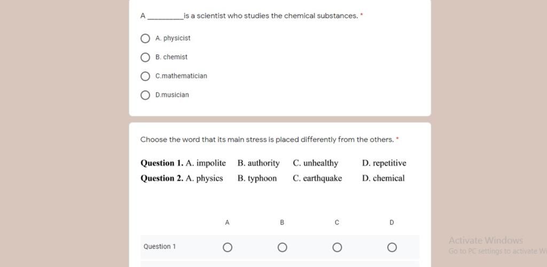Click the 'D' column header in grid

(392, 222)
